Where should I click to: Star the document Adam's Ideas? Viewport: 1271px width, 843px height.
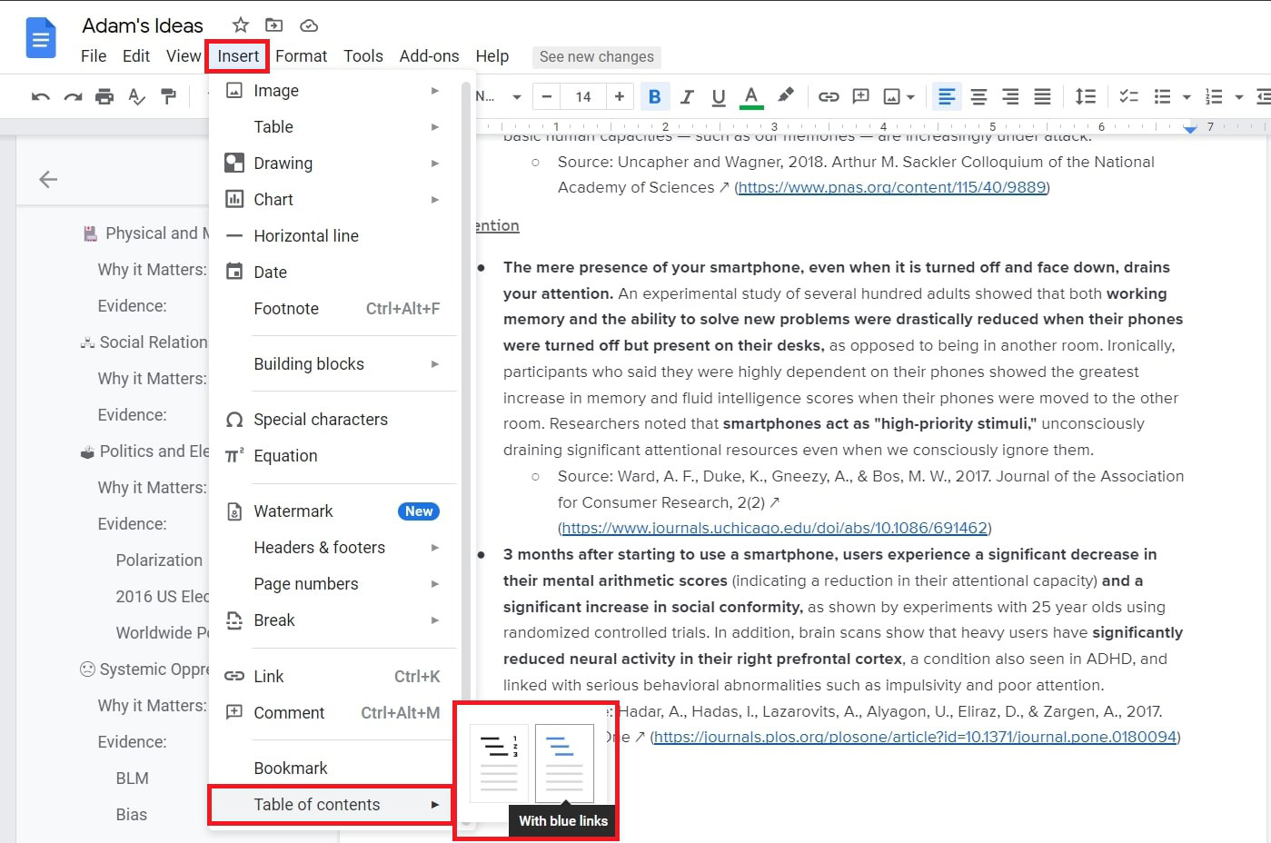pyautogui.click(x=240, y=25)
